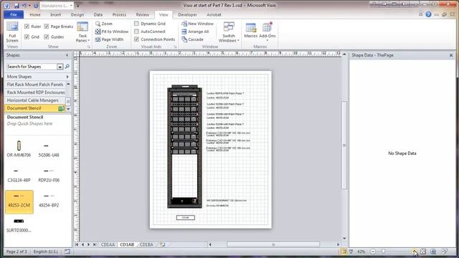The width and height of the screenshot is (459, 258).
Task: Enable AutoConnect checkbox
Action: point(136,32)
